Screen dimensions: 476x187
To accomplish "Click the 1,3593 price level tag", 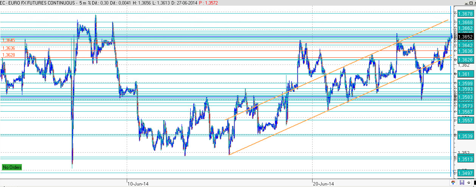I will pos(465,89).
